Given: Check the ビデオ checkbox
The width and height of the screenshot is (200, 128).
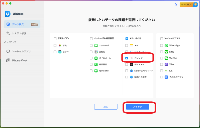Looking at the screenshot, I should tap(55, 52).
